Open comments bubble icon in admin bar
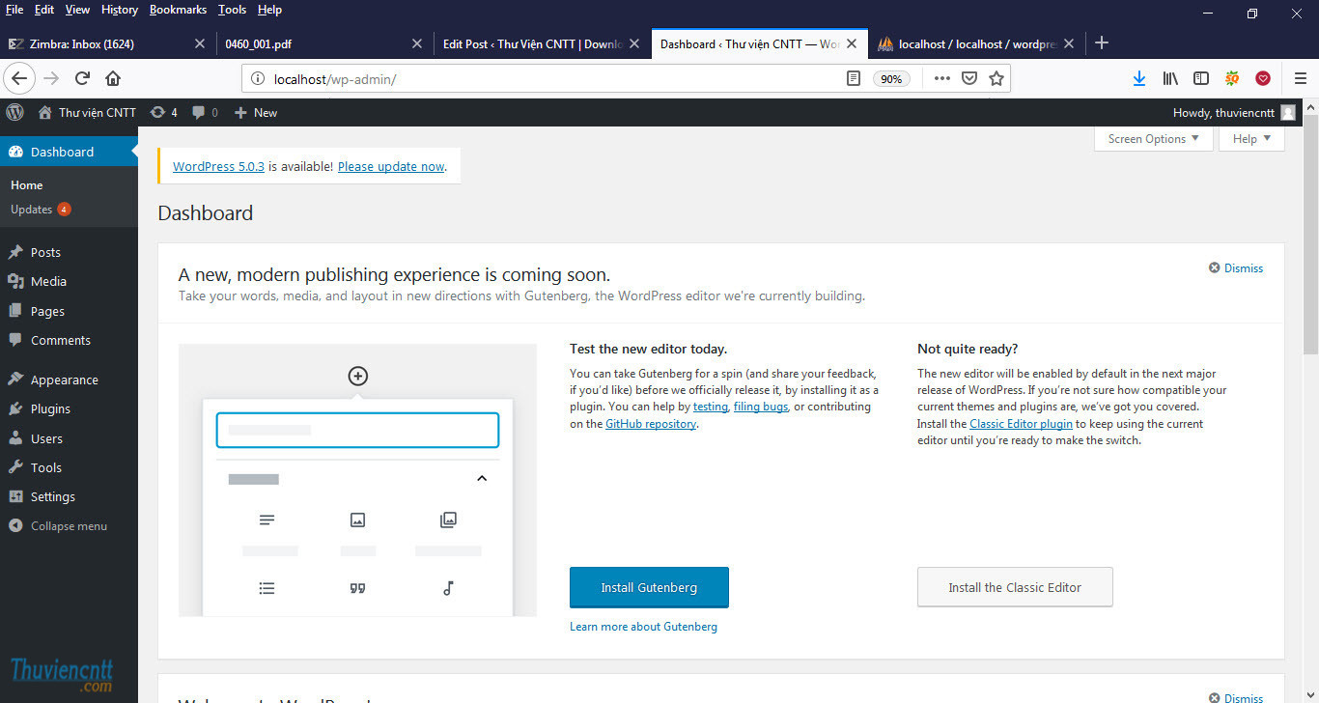The image size is (1319, 703). coord(205,112)
